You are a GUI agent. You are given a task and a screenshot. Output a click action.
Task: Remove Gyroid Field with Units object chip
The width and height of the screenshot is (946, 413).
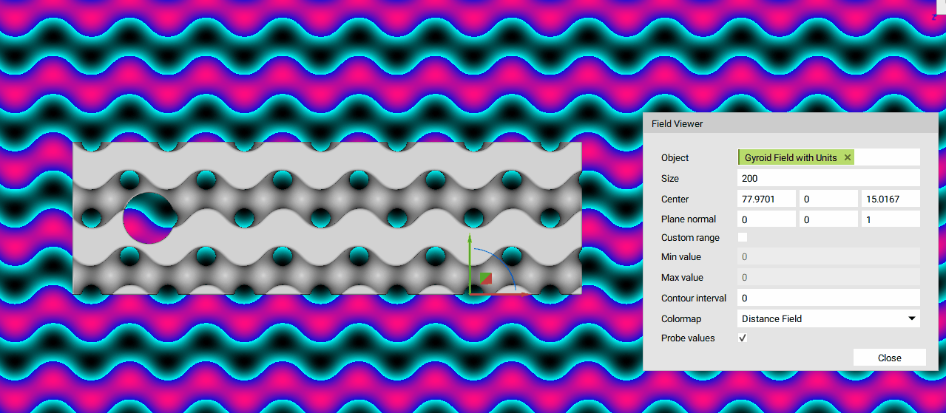tap(848, 157)
